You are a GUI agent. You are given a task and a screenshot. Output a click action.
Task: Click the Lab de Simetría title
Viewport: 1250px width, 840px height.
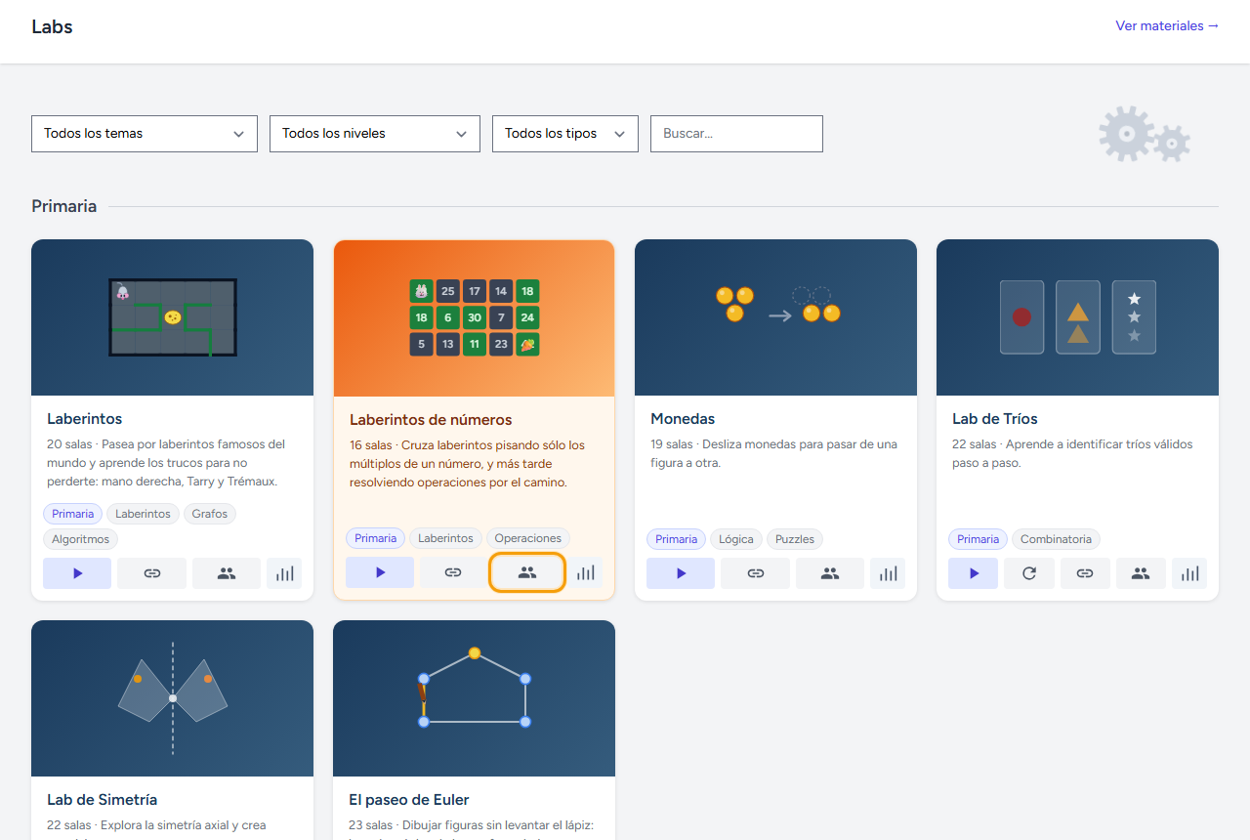(103, 800)
